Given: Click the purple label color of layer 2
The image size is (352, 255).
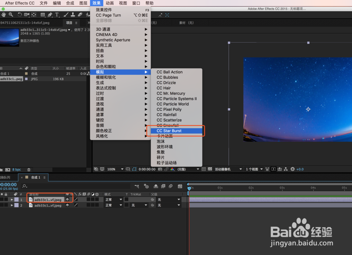Looking at the screenshot, I should tap(17, 205).
